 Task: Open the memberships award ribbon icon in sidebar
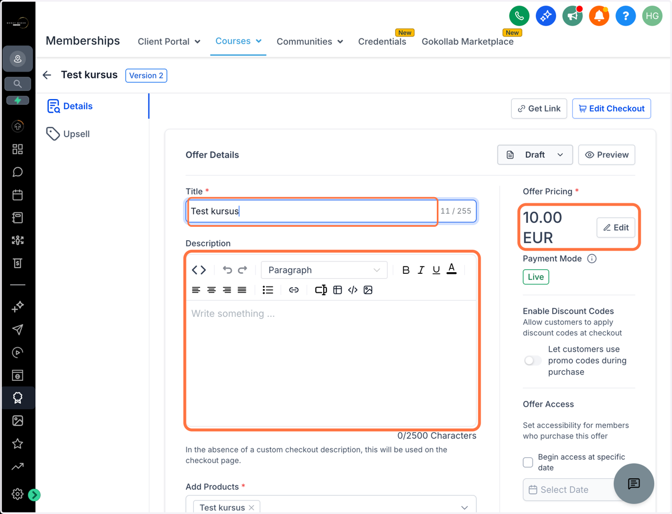coord(17,398)
